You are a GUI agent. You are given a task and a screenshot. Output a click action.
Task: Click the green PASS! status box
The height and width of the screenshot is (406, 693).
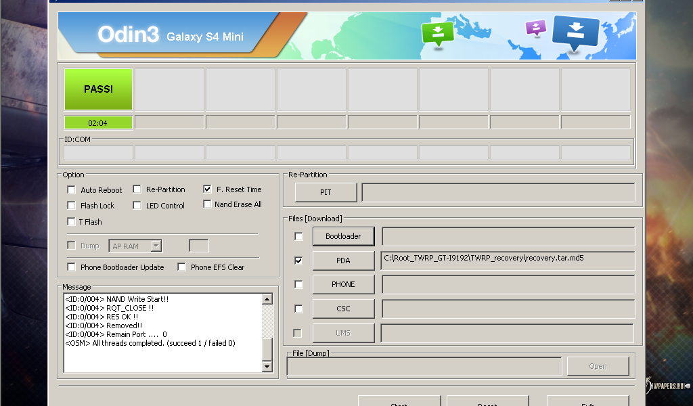[98, 89]
